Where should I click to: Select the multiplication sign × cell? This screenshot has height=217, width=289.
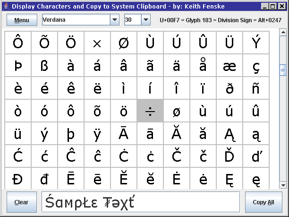tap(97, 43)
